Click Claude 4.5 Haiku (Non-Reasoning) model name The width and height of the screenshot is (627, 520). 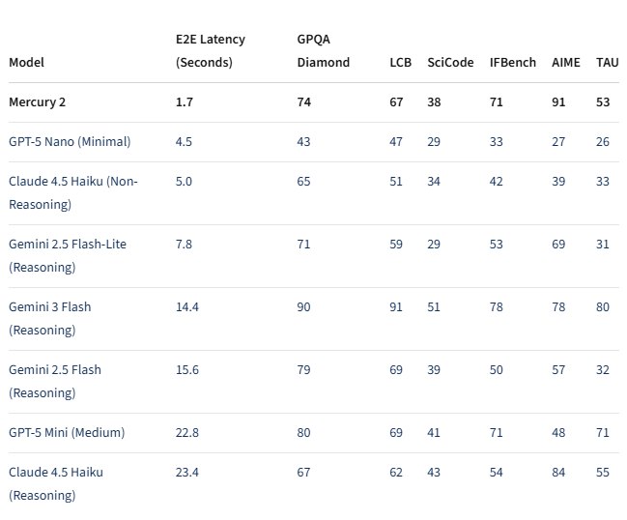(x=73, y=192)
